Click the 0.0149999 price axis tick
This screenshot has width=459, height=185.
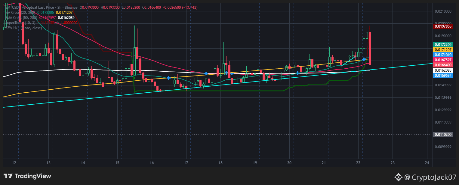443,85
